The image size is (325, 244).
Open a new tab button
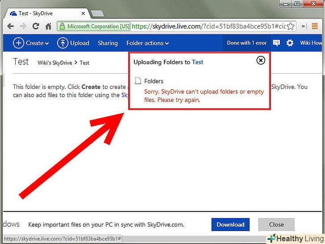click(97, 14)
